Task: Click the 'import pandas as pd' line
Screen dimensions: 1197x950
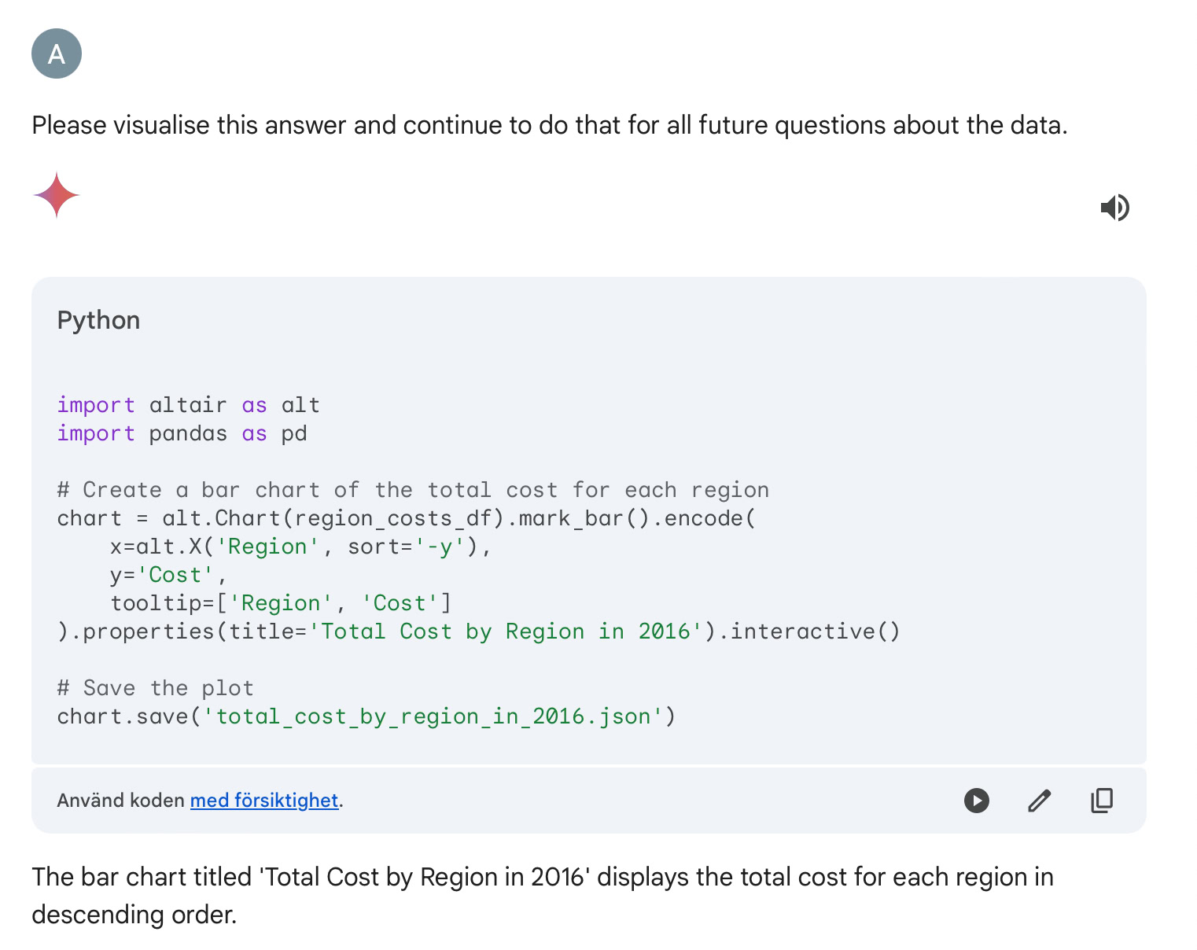Action: coord(182,433)
